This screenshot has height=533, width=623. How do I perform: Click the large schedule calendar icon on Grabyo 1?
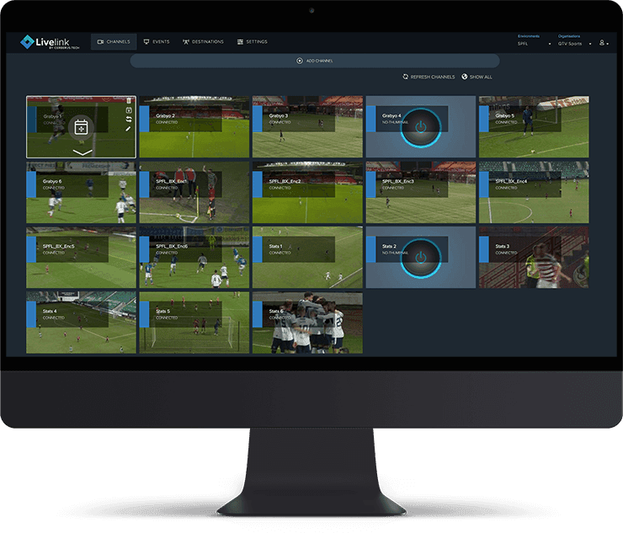(x=81, y=128)
